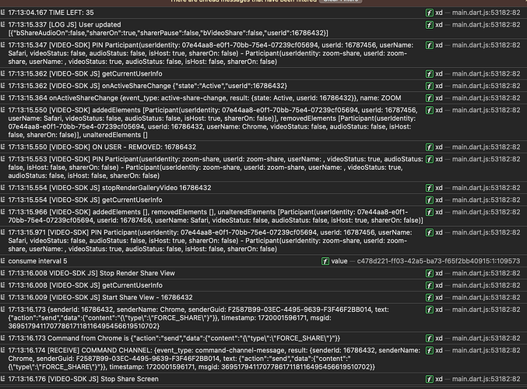Select 17:13:15.362 getCurrentUserInfo message text
The image size is (527, 389).
pos(85,74)
